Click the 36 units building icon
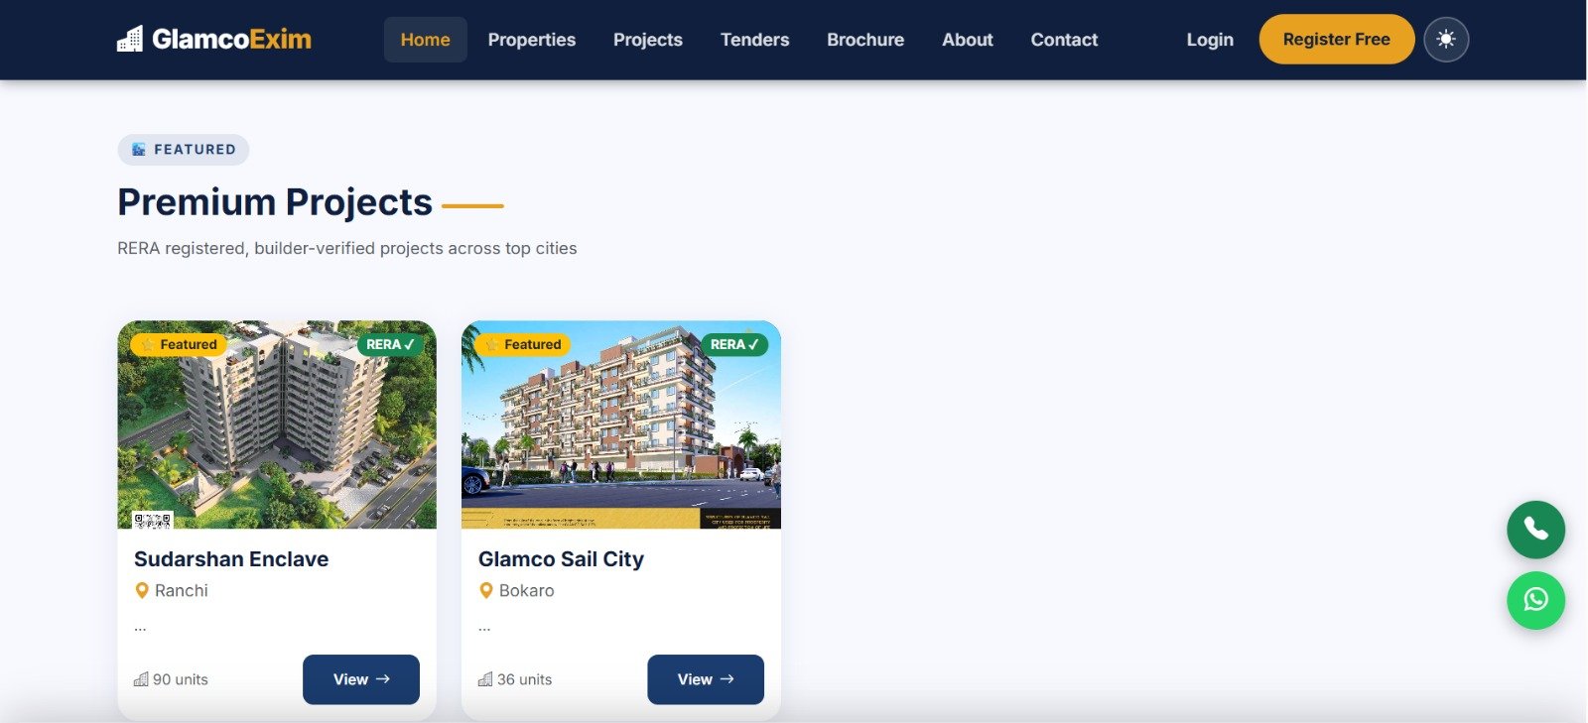This screenshot has height=723, width=1588. pyautogui.click(x=485, y=679)
